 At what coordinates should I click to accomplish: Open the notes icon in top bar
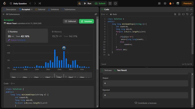[x=115, y=3]
